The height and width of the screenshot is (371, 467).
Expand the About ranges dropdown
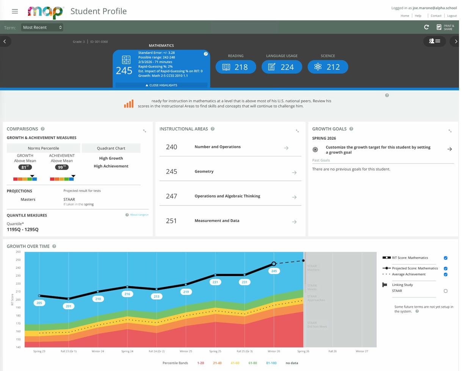click(139, 215)
